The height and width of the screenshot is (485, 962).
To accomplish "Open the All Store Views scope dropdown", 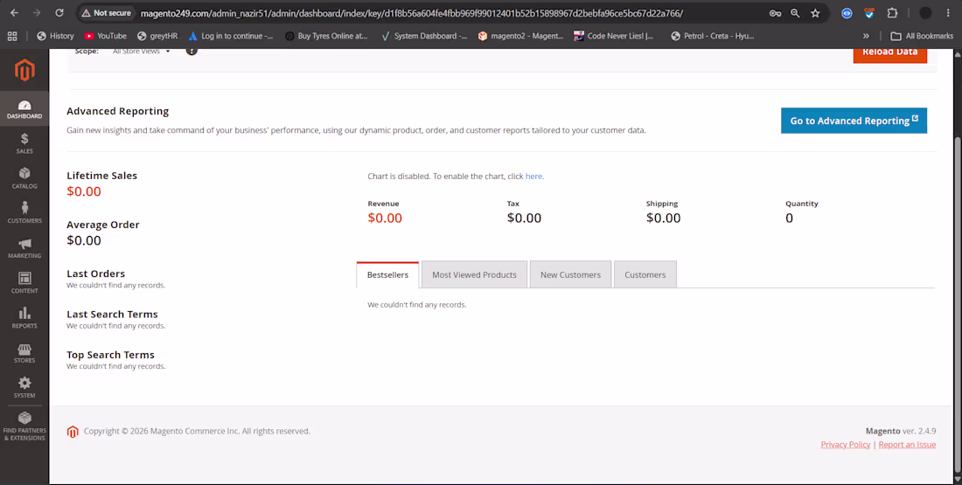I will tap(142, 52).
